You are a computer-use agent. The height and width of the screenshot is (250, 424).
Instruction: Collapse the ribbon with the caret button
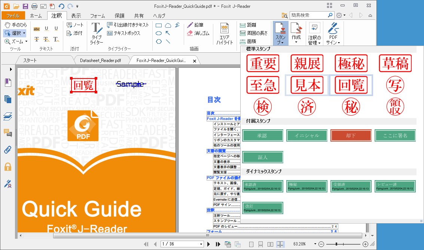click(x=370, y=15)
